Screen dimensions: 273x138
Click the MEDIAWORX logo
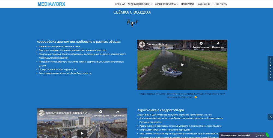tap(52, 4)
